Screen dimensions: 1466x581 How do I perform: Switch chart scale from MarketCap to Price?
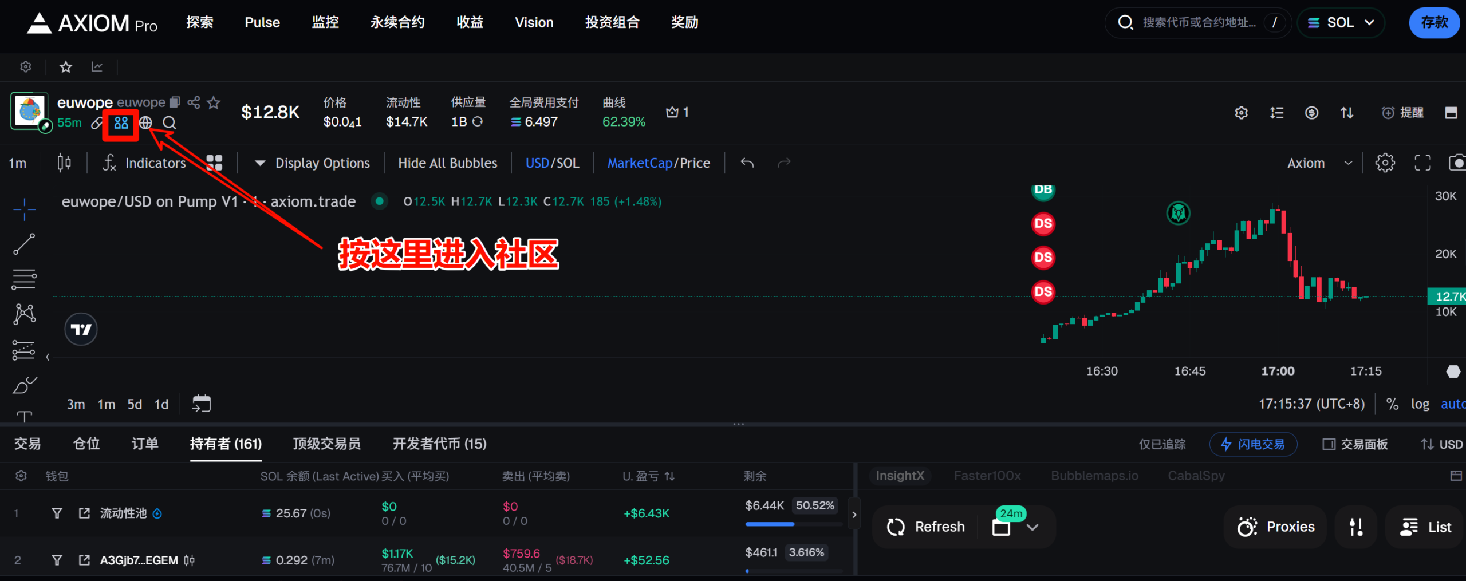(695, 163)
